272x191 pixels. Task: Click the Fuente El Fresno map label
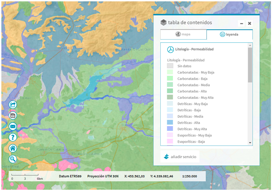tap(73, 48)
